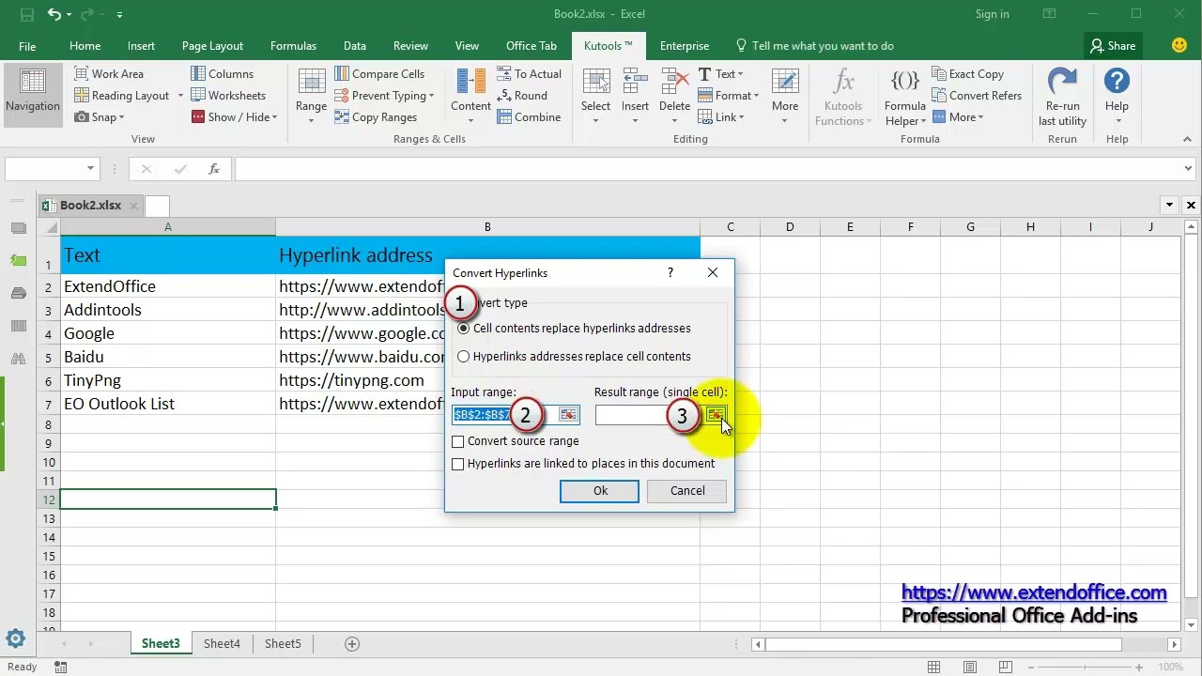Click the Undo arrow
Screen dimensions: 1202x676
54,15
